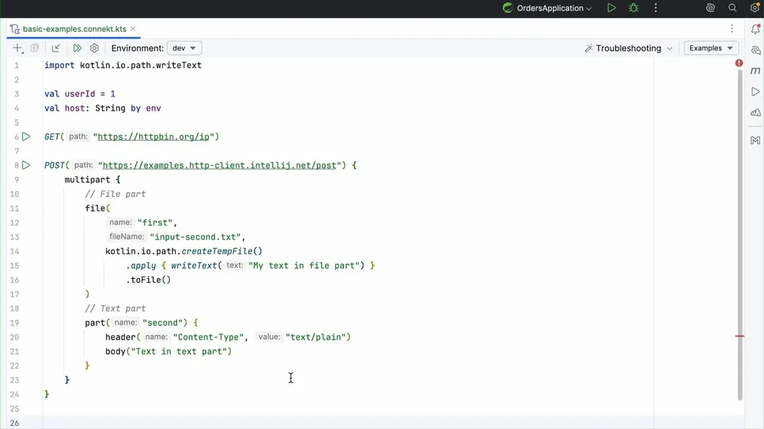Open the examples.http-client.intellij.net/post link
This screenshot has width=764, height=429.
point(219,165)
